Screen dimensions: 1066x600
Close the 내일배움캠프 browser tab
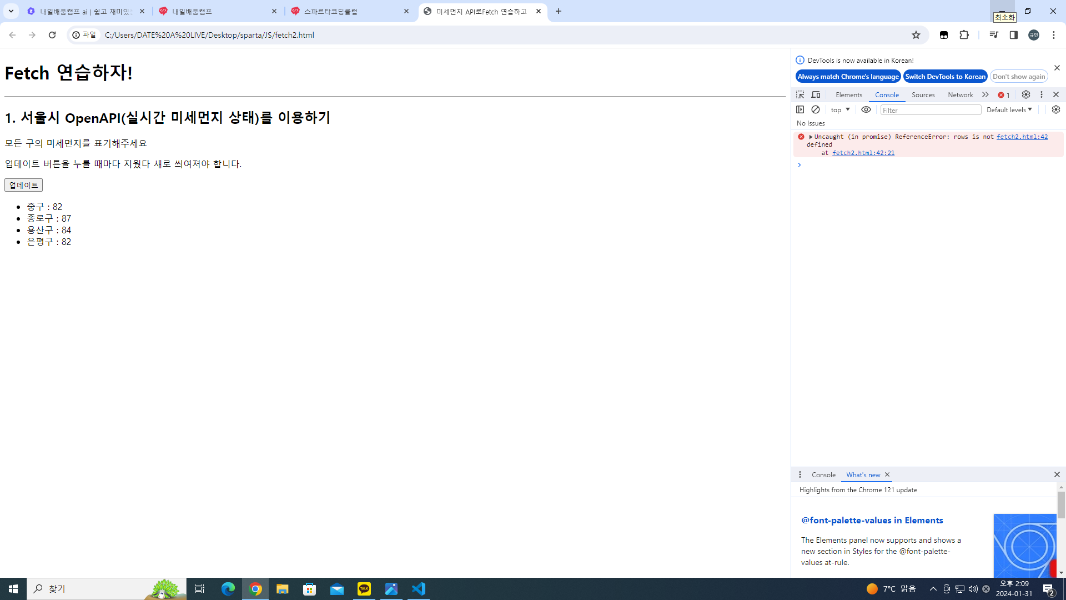(274, 11)
